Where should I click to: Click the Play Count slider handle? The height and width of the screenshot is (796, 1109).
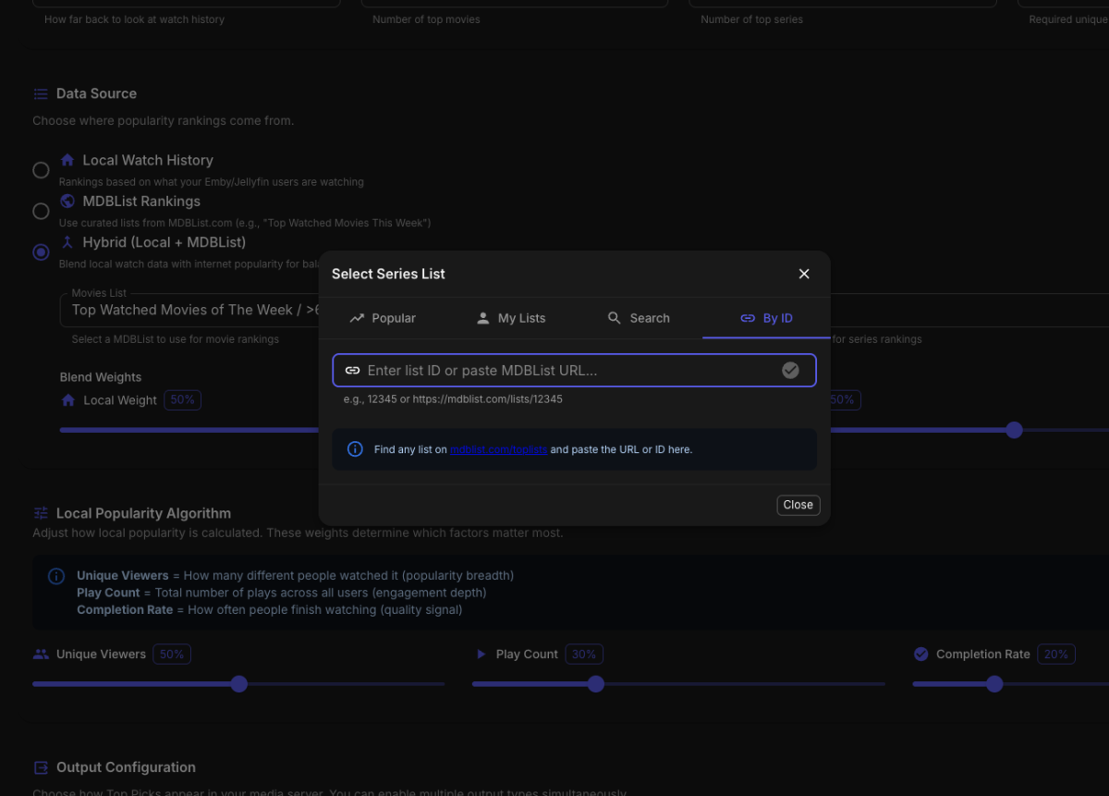tap(596, 684)
